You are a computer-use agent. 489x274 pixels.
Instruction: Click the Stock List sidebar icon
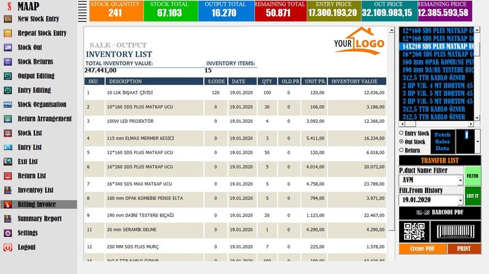pos(8,133)
